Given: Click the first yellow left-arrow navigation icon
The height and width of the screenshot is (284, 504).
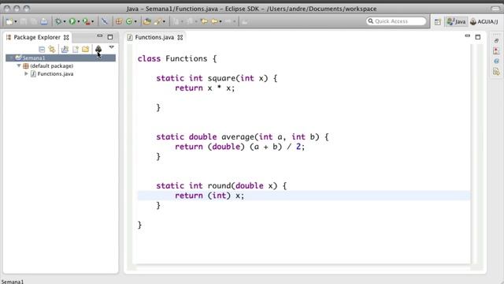Looking at the screenshot, I should pos(204,21).
